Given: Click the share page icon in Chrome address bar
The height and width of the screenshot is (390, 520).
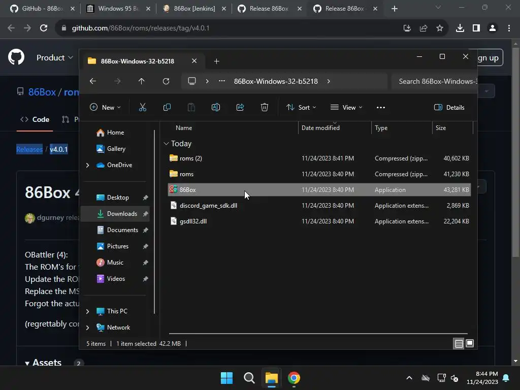Looking at the screenshot, I should click(423, 28).
